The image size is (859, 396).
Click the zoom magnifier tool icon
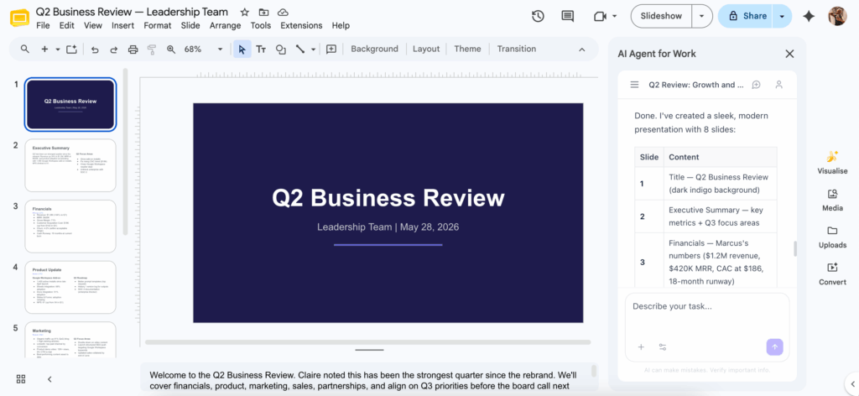pos(171,49)
